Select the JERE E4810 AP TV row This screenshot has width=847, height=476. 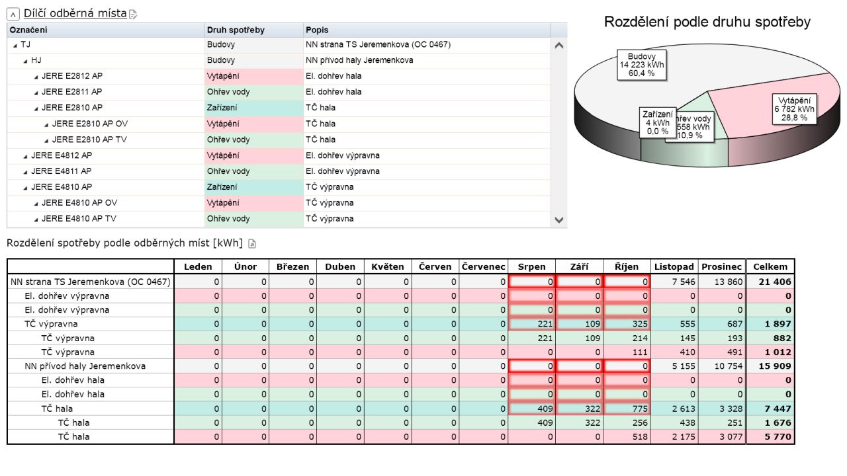[x=279, y=219]
